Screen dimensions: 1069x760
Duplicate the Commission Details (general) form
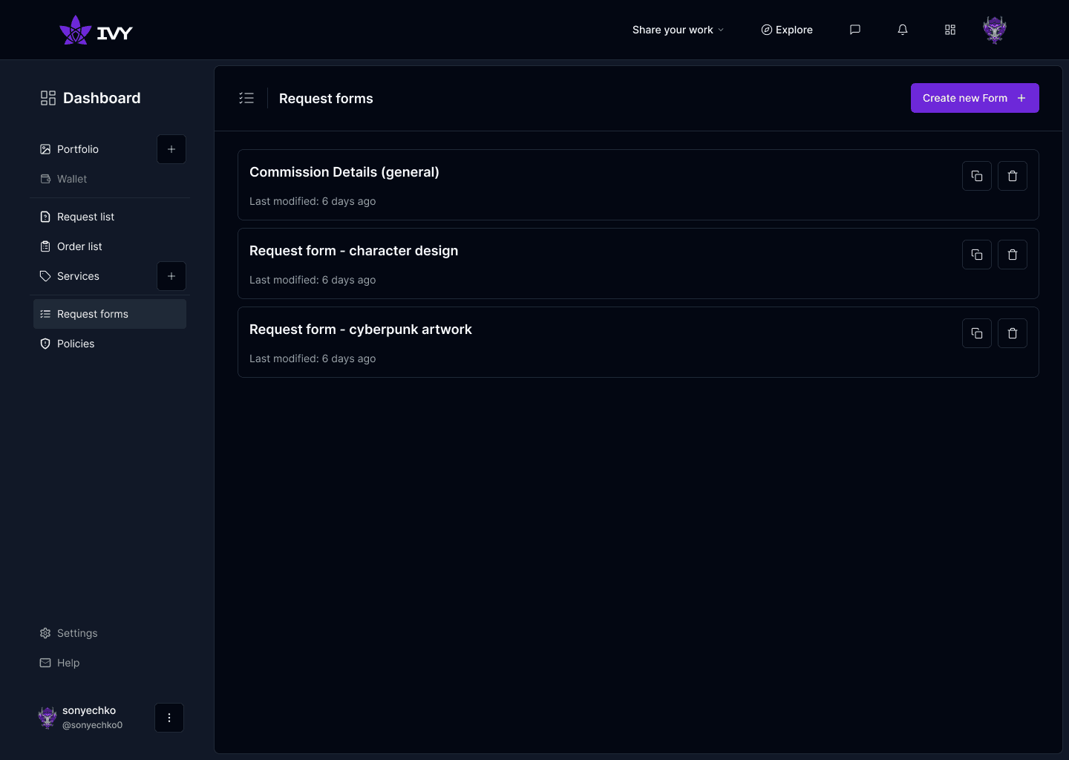click(977, 176)
